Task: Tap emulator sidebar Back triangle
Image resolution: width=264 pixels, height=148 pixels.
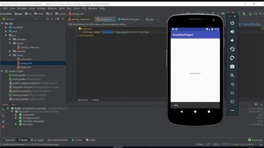Action: (232, 84)
